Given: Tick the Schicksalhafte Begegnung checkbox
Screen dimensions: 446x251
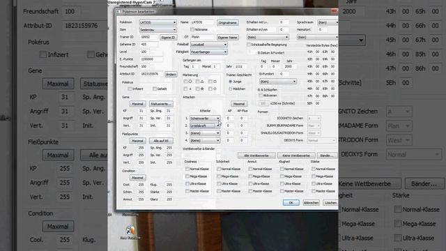Looking at the screenshot, I should coord(249,45).
